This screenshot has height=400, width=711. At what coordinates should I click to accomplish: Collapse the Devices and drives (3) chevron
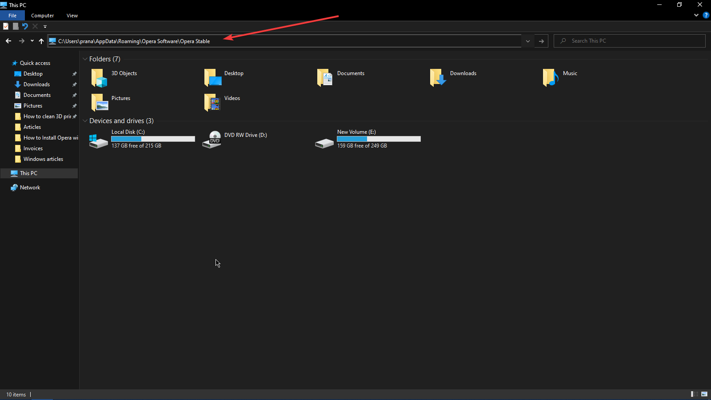[85, 121]
